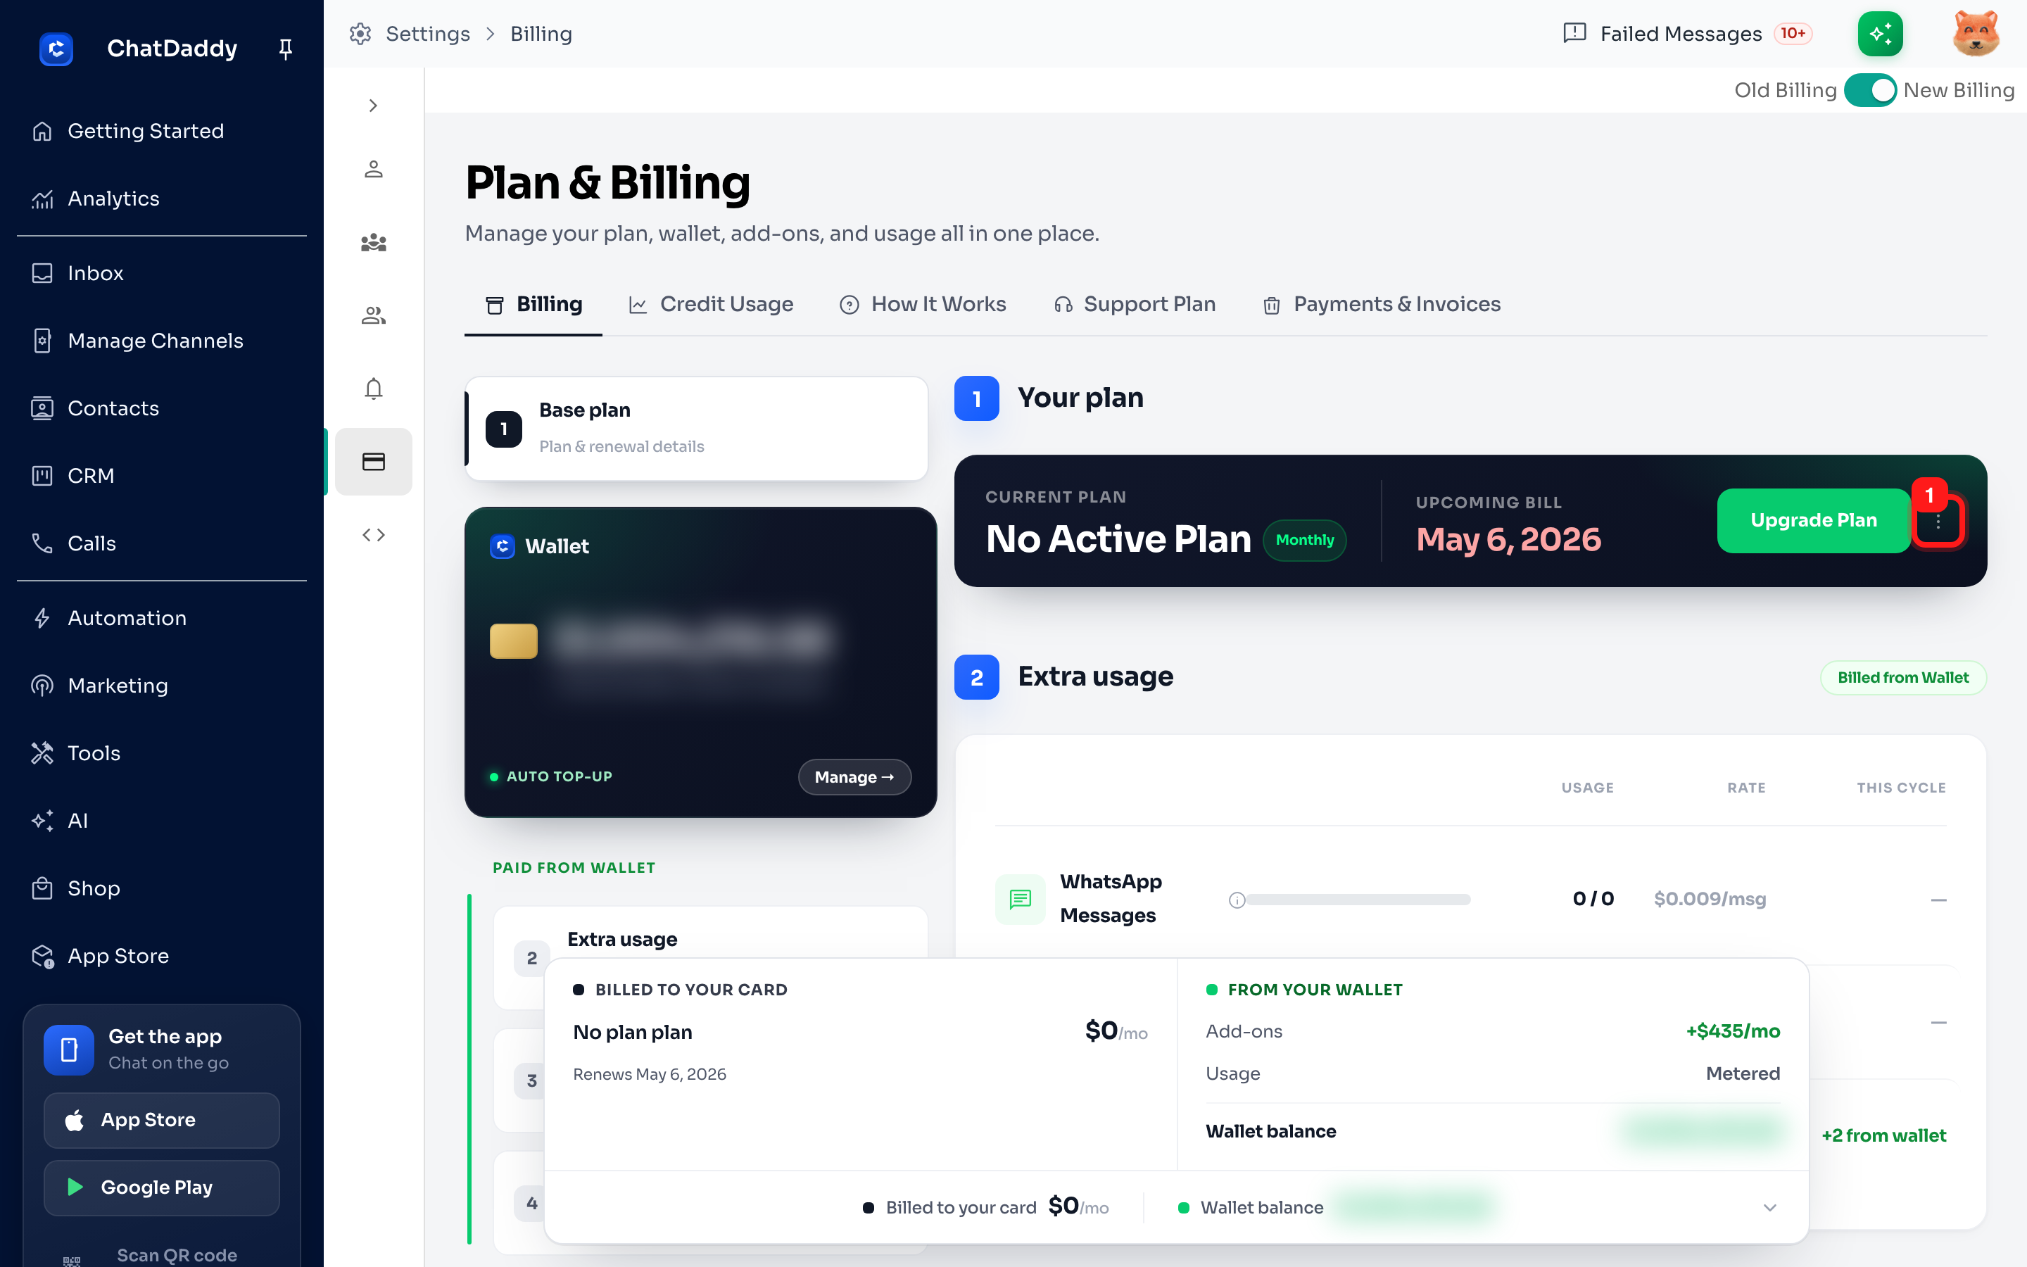Viewport: 2027px width, 1267px height.
Task: Expand the settings sub-navigation chevron
Action: pyautogui.click(x=374, y=106)
